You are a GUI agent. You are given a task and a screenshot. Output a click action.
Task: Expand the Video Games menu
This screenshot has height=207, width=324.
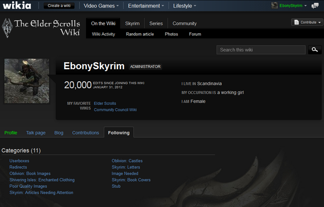(101, 6)
